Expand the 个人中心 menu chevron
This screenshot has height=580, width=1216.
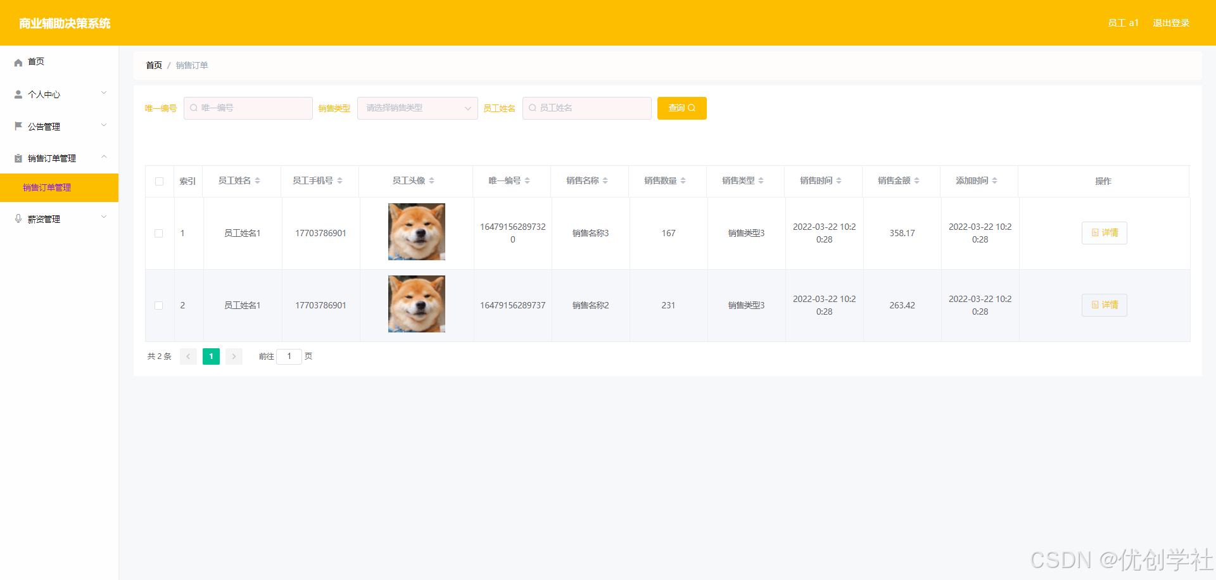(104, 93)
